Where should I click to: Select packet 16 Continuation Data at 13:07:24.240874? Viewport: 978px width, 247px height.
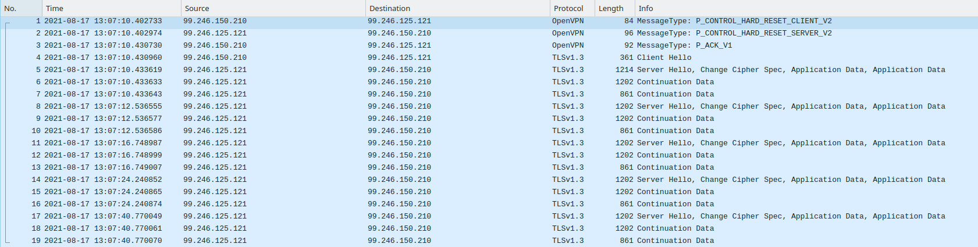[675, 204]
